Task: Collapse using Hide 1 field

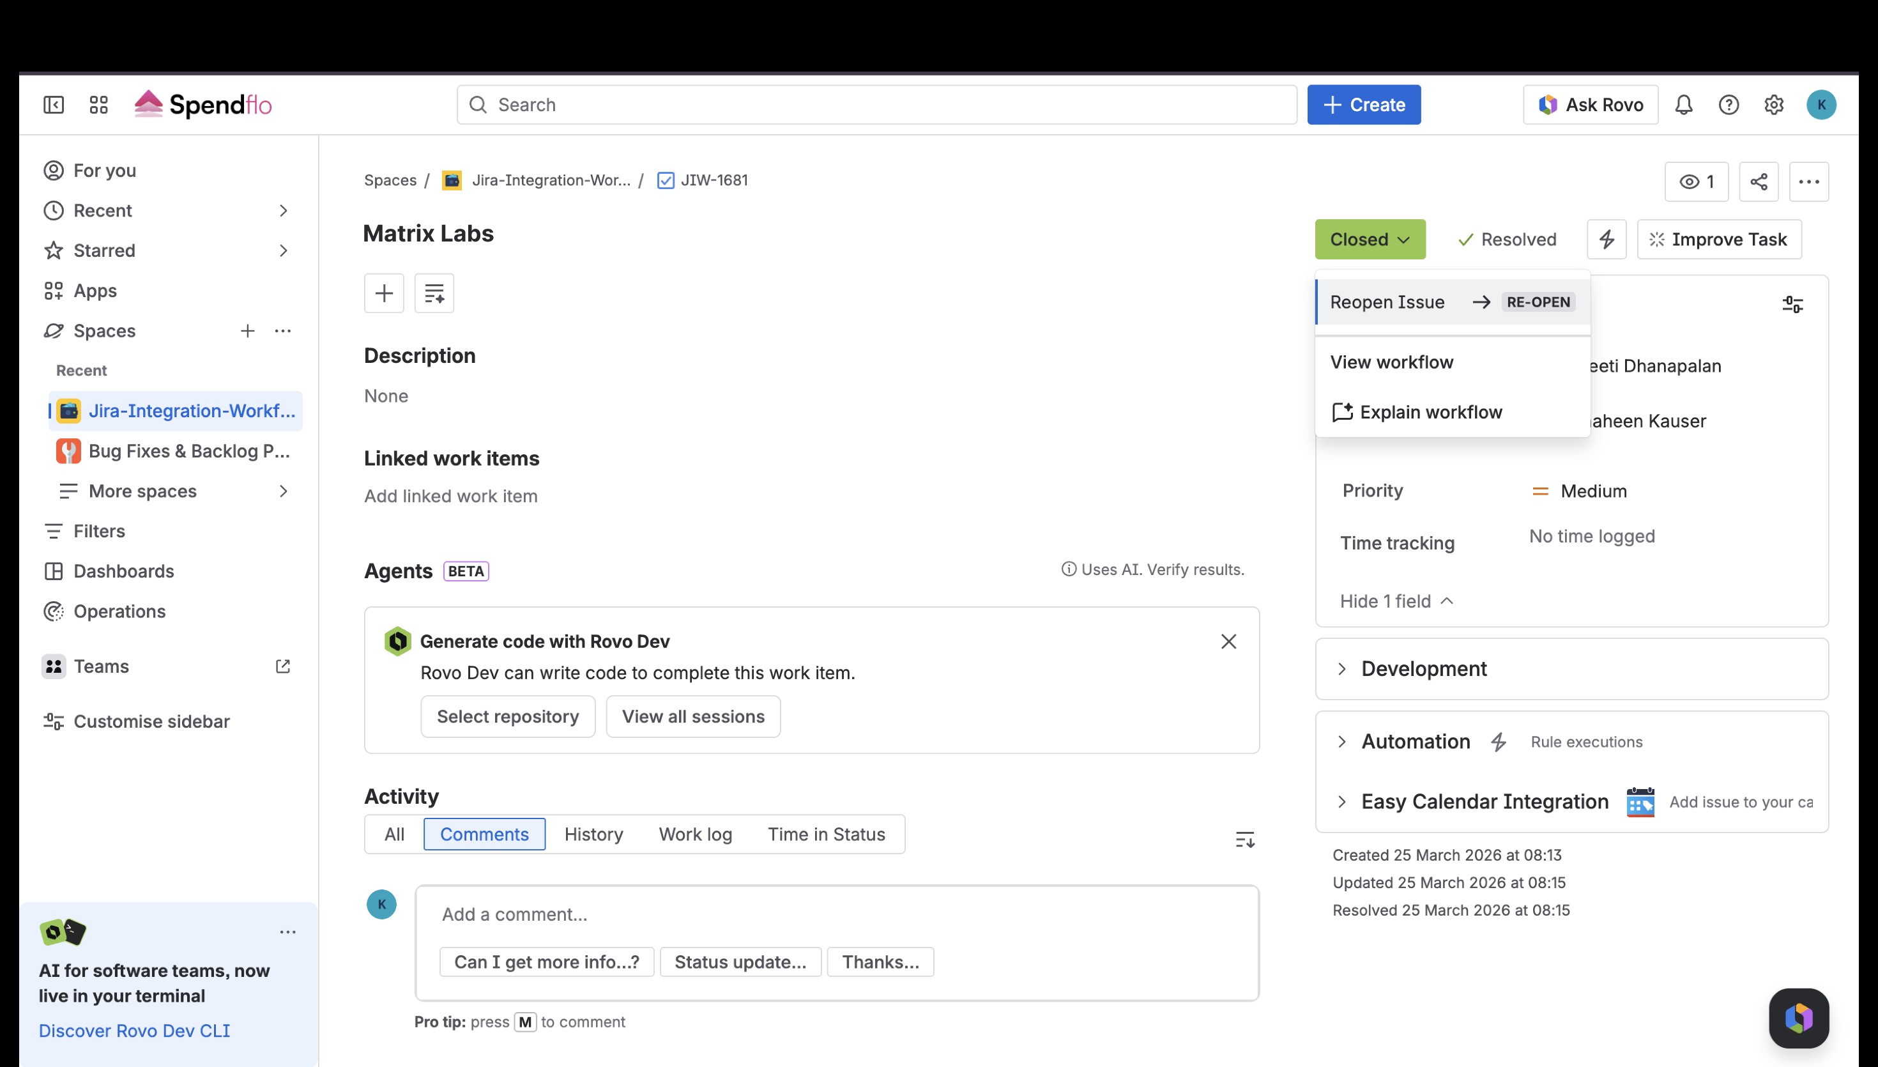Action: coord(1396,601)
